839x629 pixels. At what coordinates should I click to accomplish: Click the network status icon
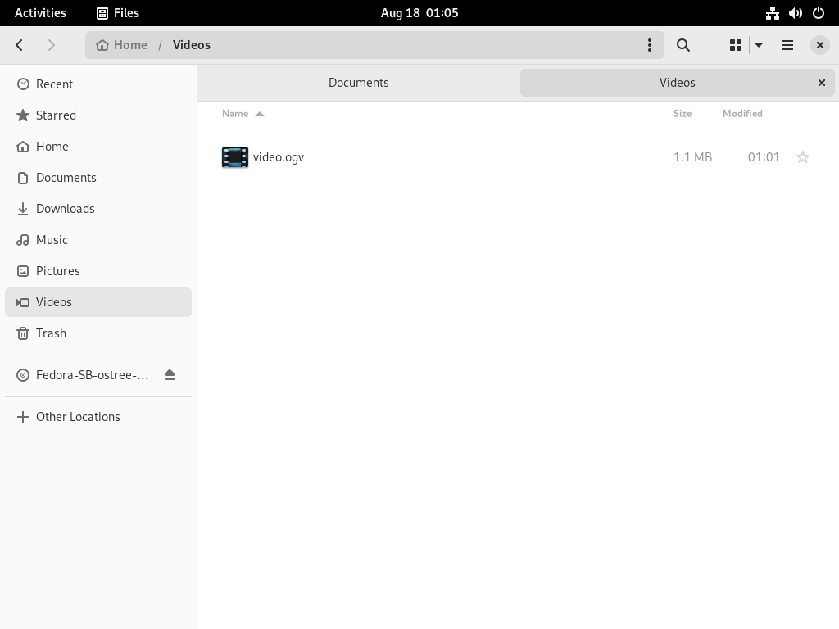tap(772, 13)
